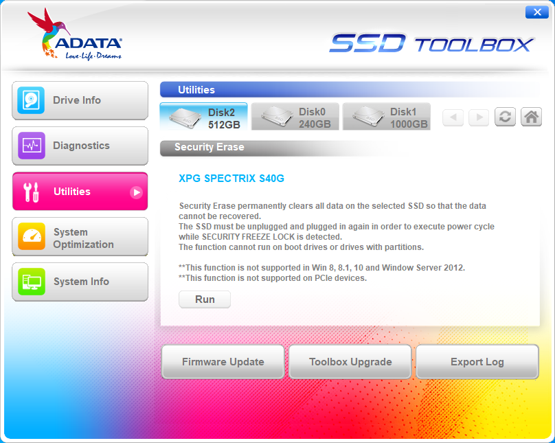Open the Drive Info section

[x=80, y=100]
